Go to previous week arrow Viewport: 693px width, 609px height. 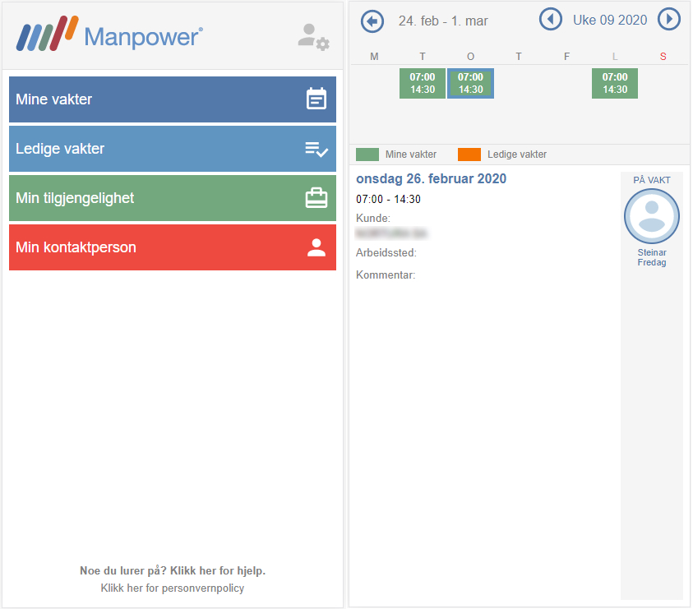[x=550, y=20]
